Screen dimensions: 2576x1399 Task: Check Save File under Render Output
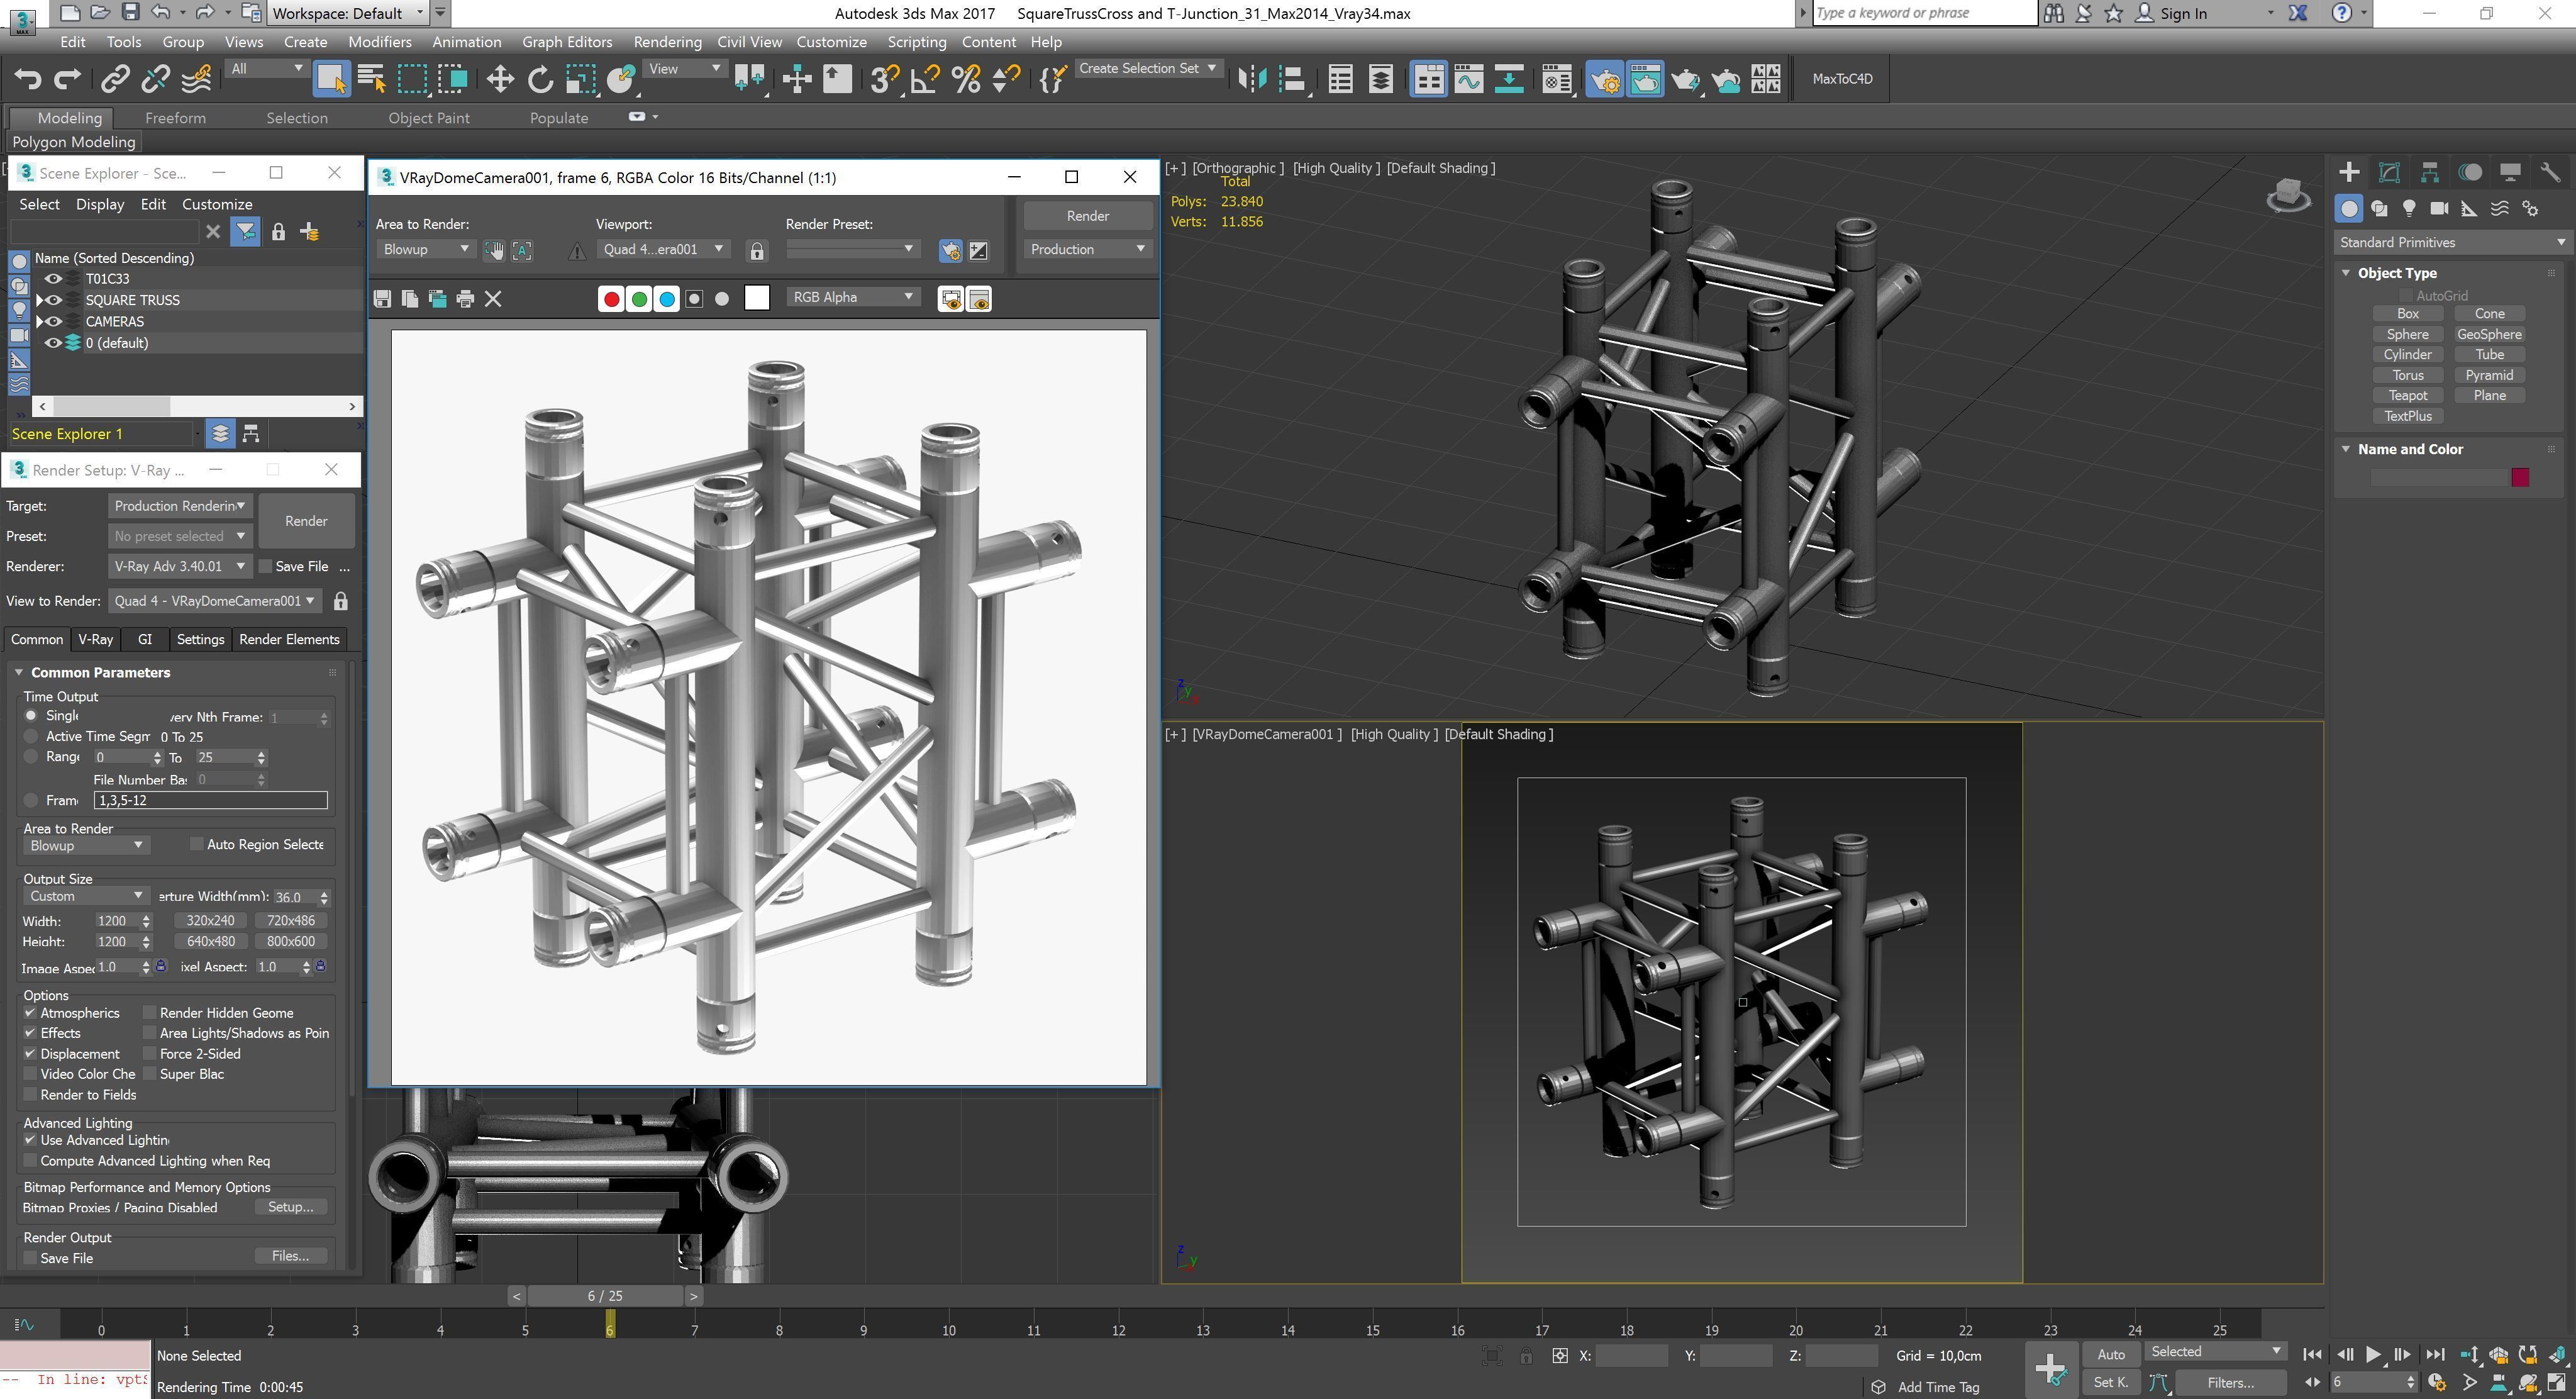[x=30, y=1258]
